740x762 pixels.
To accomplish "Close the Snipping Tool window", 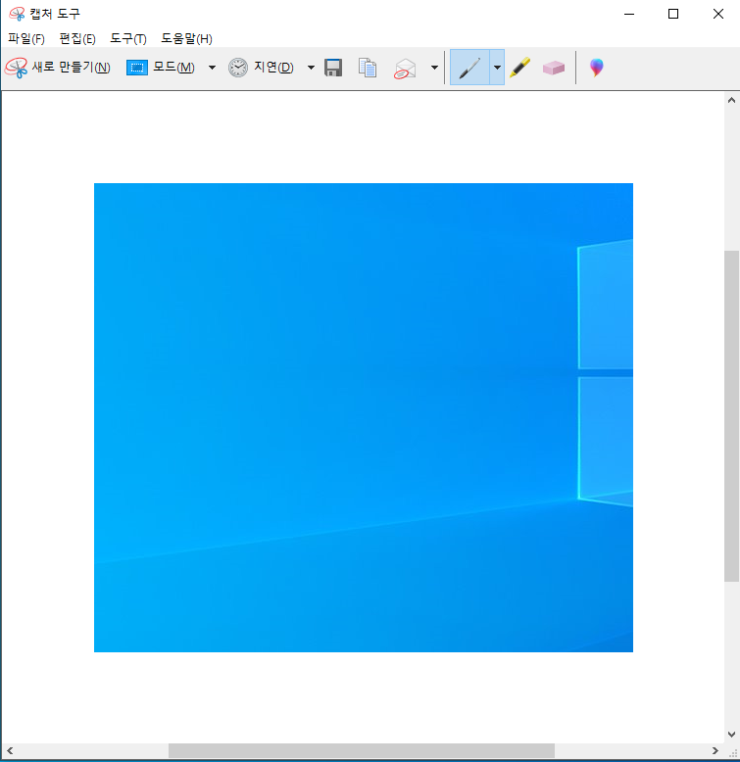I will (x=718, y=14).
